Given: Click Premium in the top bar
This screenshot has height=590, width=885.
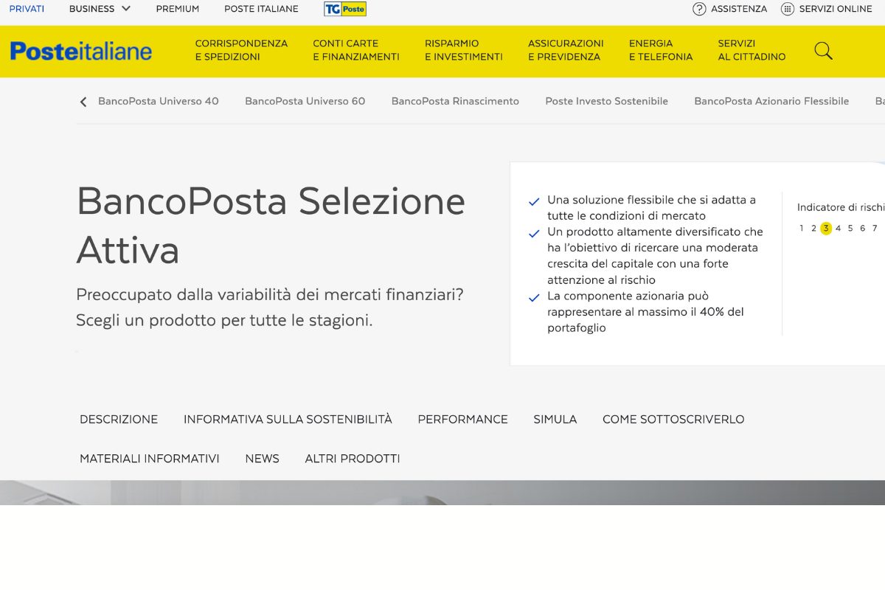Looking at the screenshot, I should click(x=177, y=9).
